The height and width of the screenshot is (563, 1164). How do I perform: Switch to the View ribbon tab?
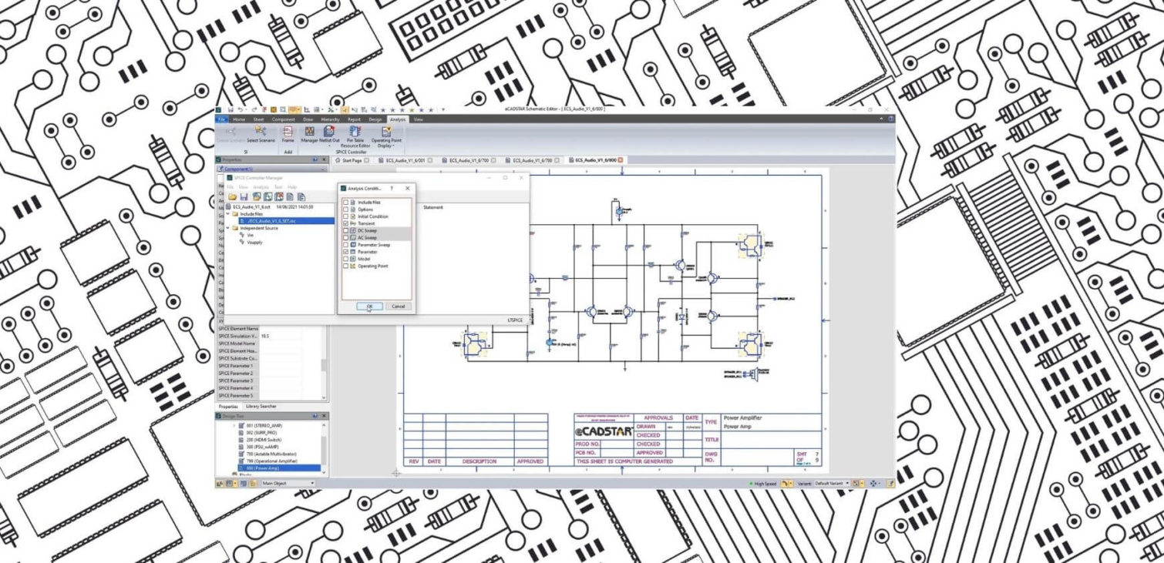point(418,119)
